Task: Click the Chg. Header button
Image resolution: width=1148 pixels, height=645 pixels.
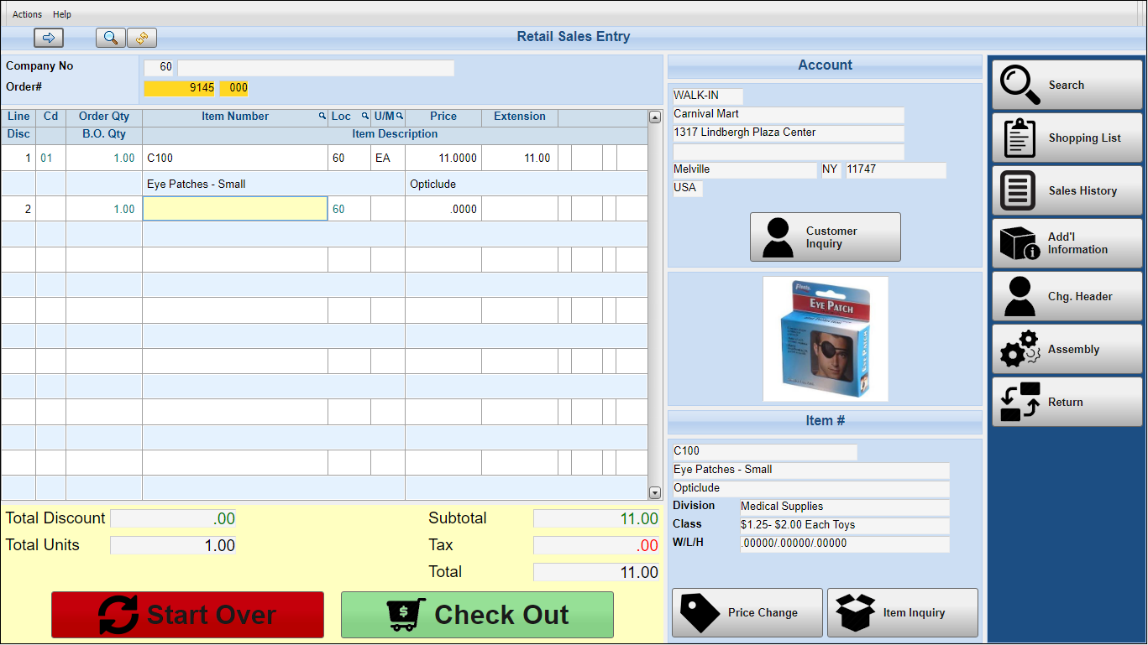Action: pos(1067,296)
